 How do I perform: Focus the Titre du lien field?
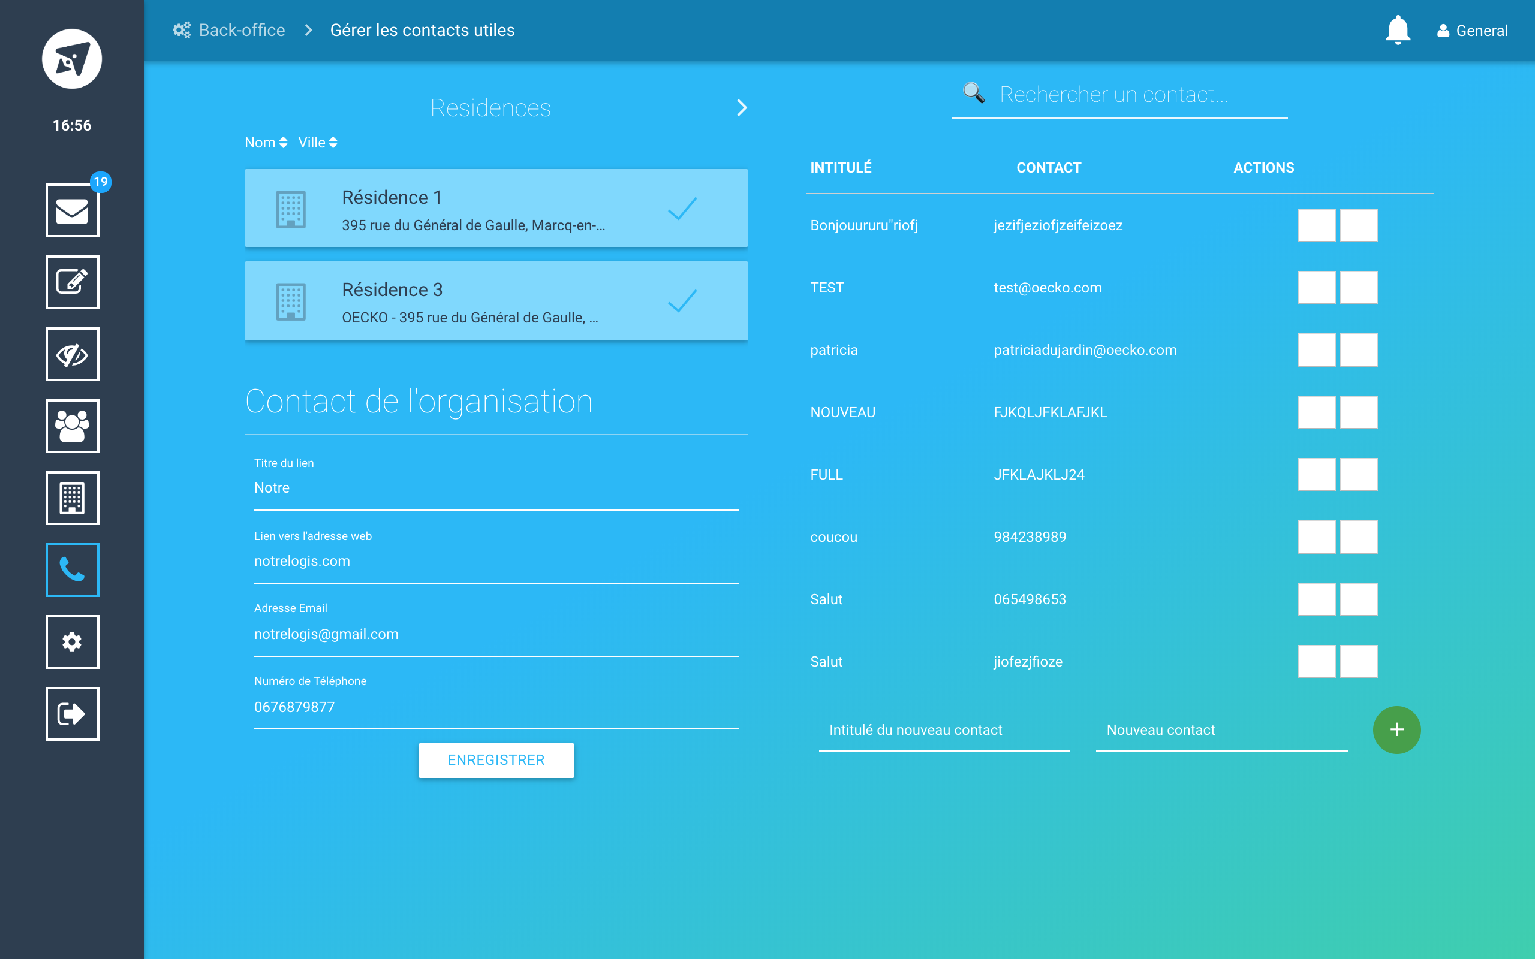[496, 488]
